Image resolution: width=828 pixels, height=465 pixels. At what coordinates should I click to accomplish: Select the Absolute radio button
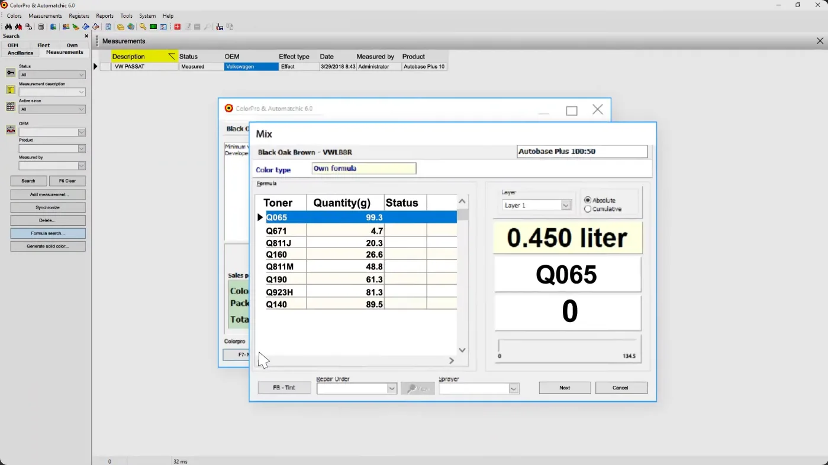point(588,200)
